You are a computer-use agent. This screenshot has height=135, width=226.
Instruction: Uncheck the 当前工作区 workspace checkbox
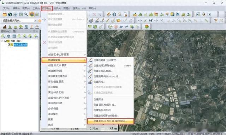click(6, 41)
